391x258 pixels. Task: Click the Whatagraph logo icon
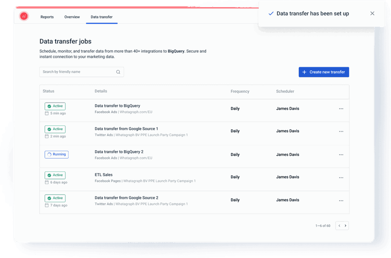click(24, 16)
